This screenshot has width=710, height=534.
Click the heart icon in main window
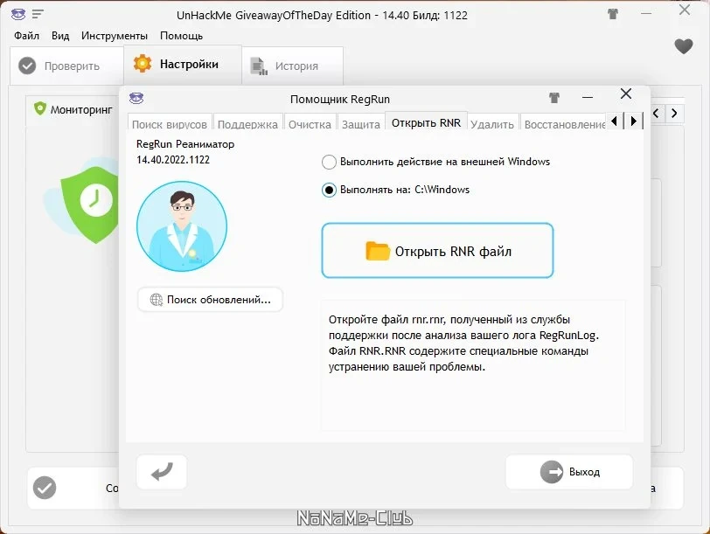(x=683, y=46)
